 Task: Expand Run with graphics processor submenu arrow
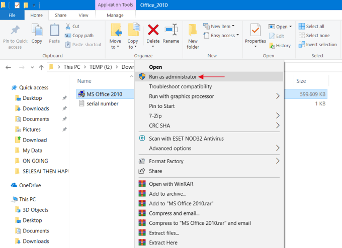click(278, 96)
